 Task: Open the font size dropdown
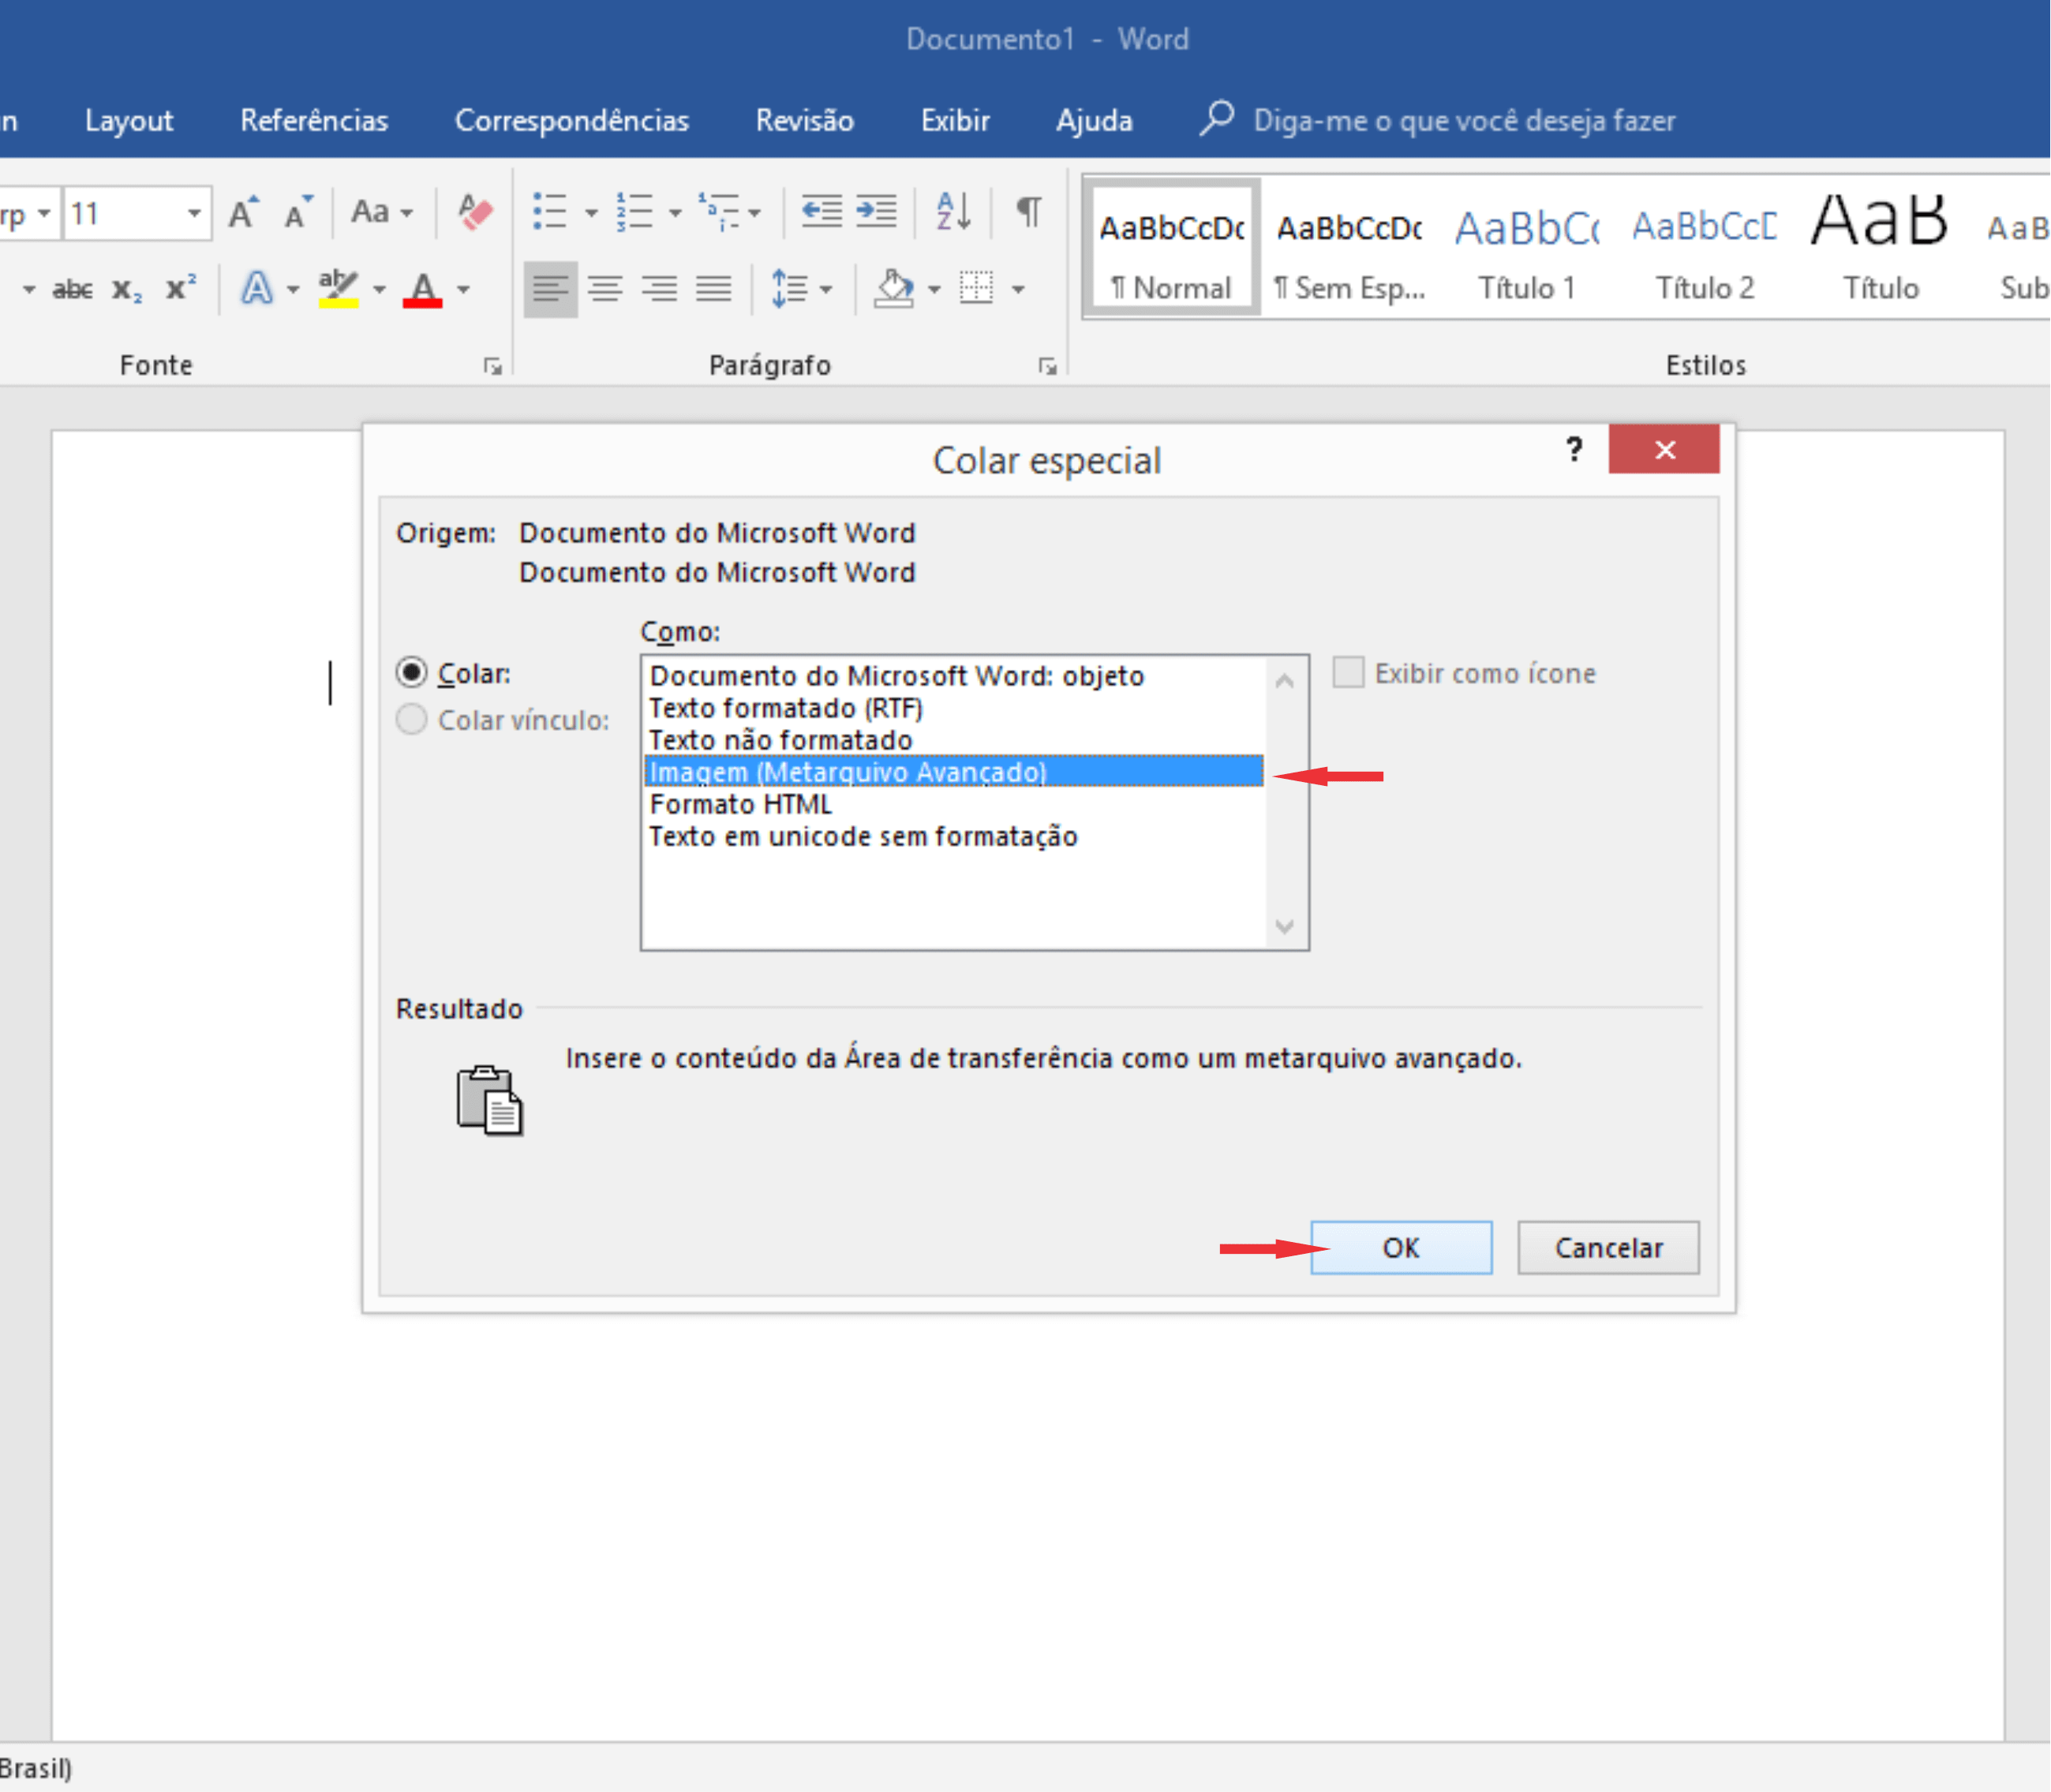(x=194, y=212)
